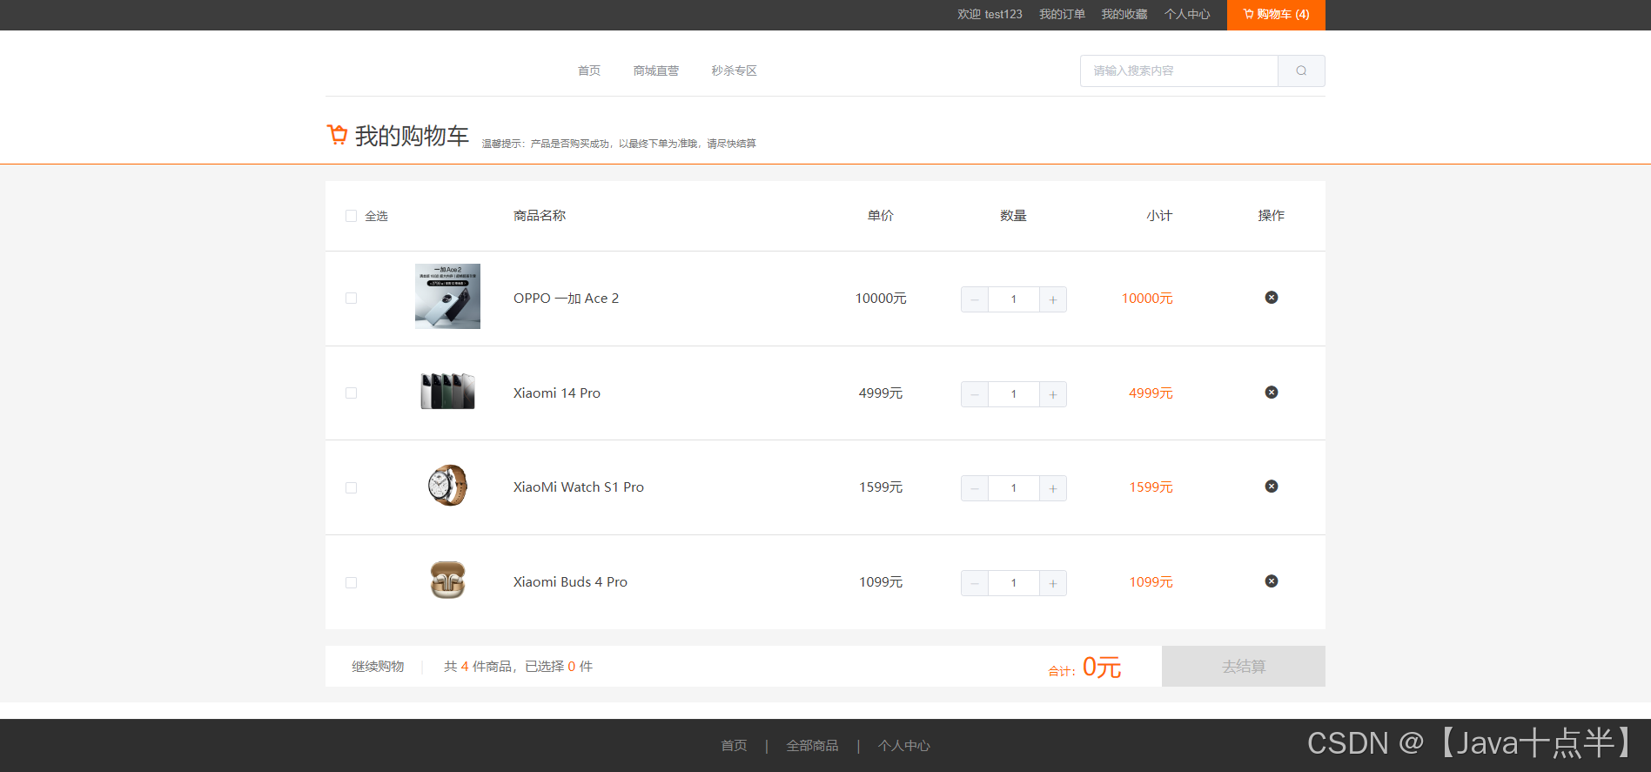Decrease OPPO 一加 Ace 2 quantity
The image size is (1651, 772).
975,299
